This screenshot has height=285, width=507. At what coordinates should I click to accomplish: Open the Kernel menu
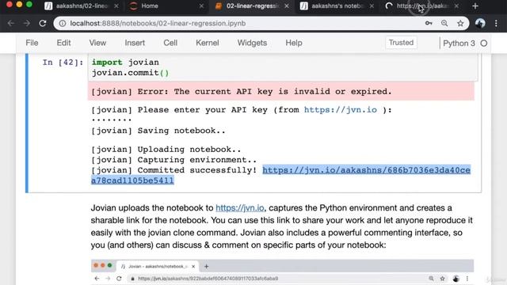208,43
